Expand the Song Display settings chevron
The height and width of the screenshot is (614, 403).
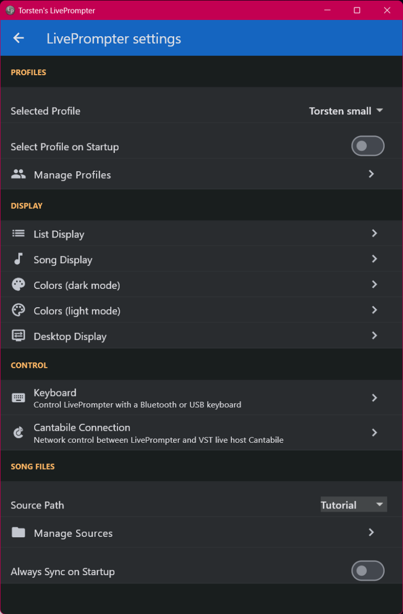pos(375,258)
